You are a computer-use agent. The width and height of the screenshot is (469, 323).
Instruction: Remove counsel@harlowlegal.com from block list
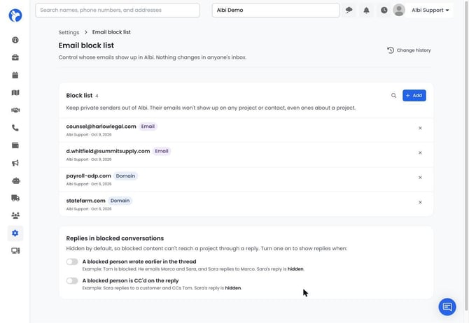click(420, 128)
